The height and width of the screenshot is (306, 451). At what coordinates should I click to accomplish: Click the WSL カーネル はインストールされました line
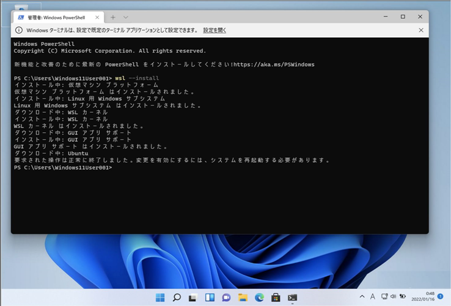pos(78,126)
